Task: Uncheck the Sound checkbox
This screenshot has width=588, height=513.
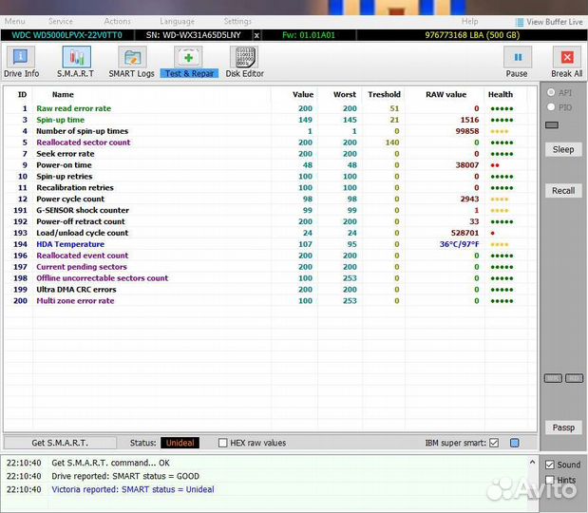Action: click(x=549, y=465)
